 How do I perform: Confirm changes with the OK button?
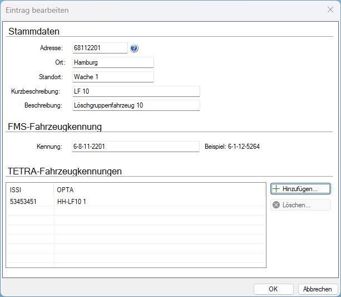pyautogui.click(x=273, y=289)
